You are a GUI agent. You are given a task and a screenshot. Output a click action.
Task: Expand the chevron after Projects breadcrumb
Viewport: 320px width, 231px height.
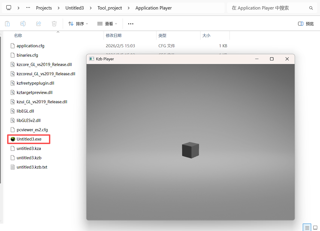tap(58, 8)
